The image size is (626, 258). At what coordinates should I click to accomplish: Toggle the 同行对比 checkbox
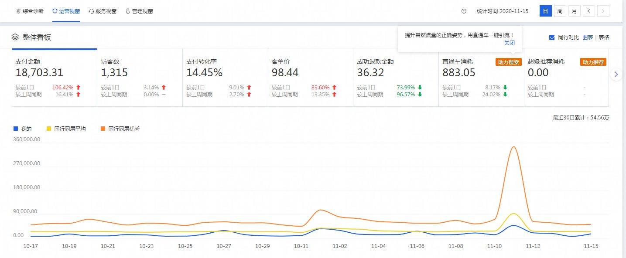pos(552,37)
